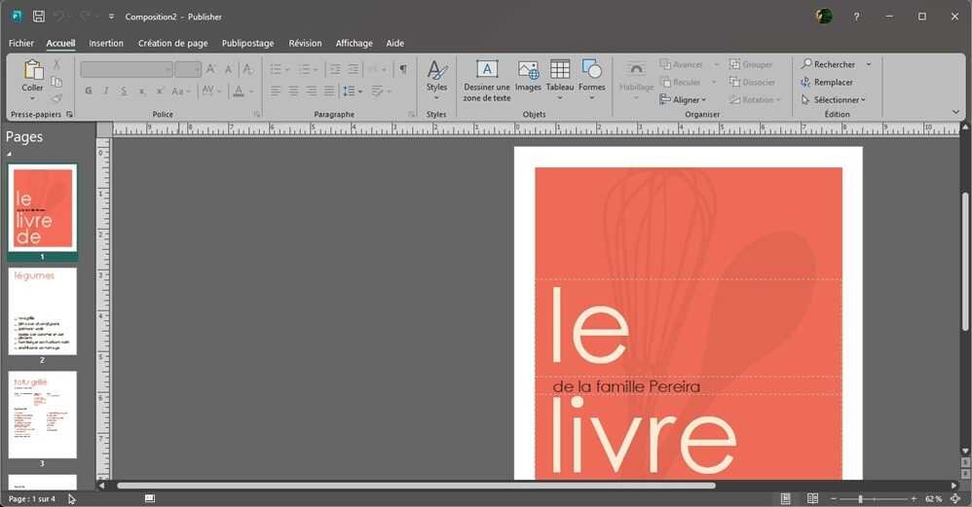Click the 62 % zoom level button

933,498
